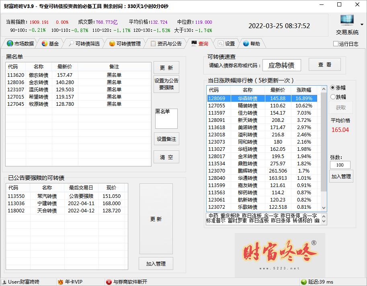367x286 pixels.
Task: Enable the 运行日志 checkbox
Action: pyautogui.click(x=336, y=44)
